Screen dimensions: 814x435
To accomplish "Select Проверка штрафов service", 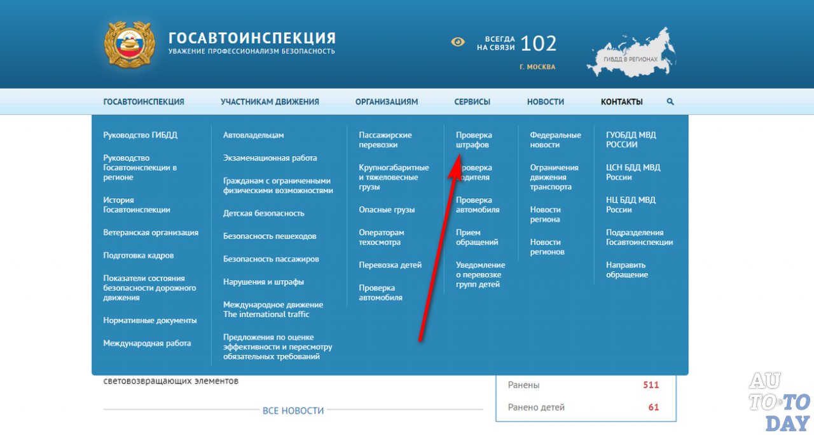I will 475,140.
